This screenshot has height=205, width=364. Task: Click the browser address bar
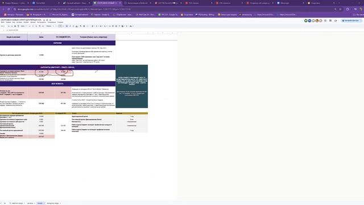coord(174,9)
